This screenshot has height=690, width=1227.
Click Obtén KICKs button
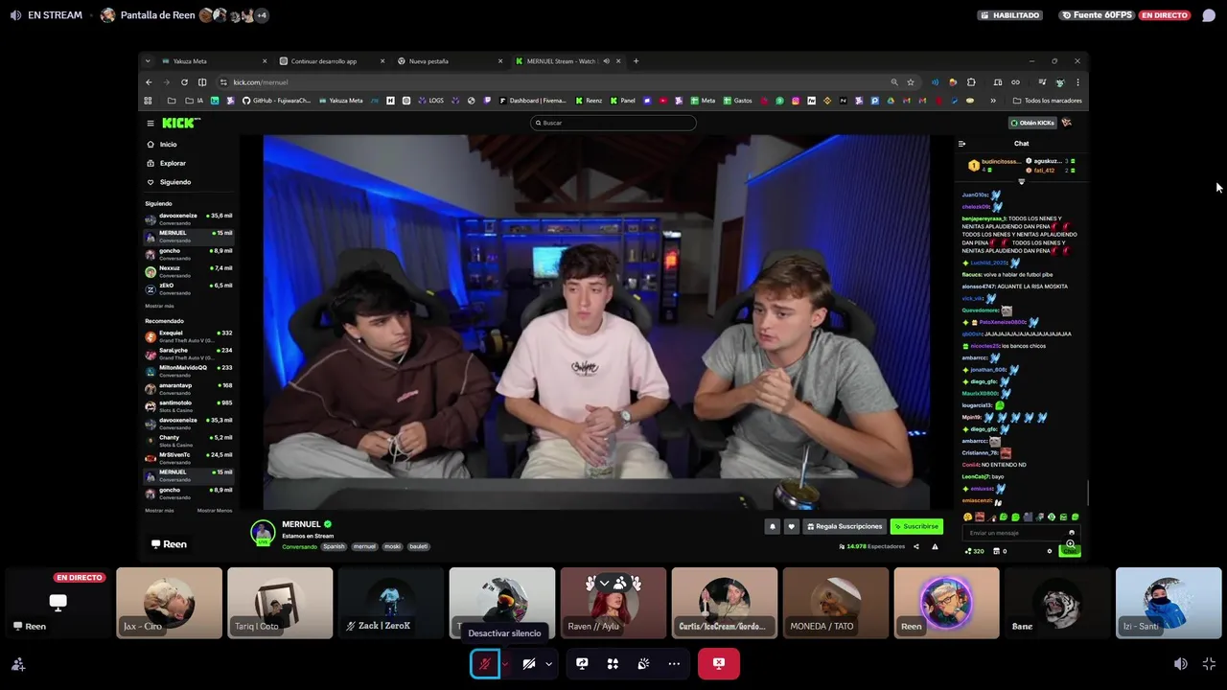point(1032,123)
